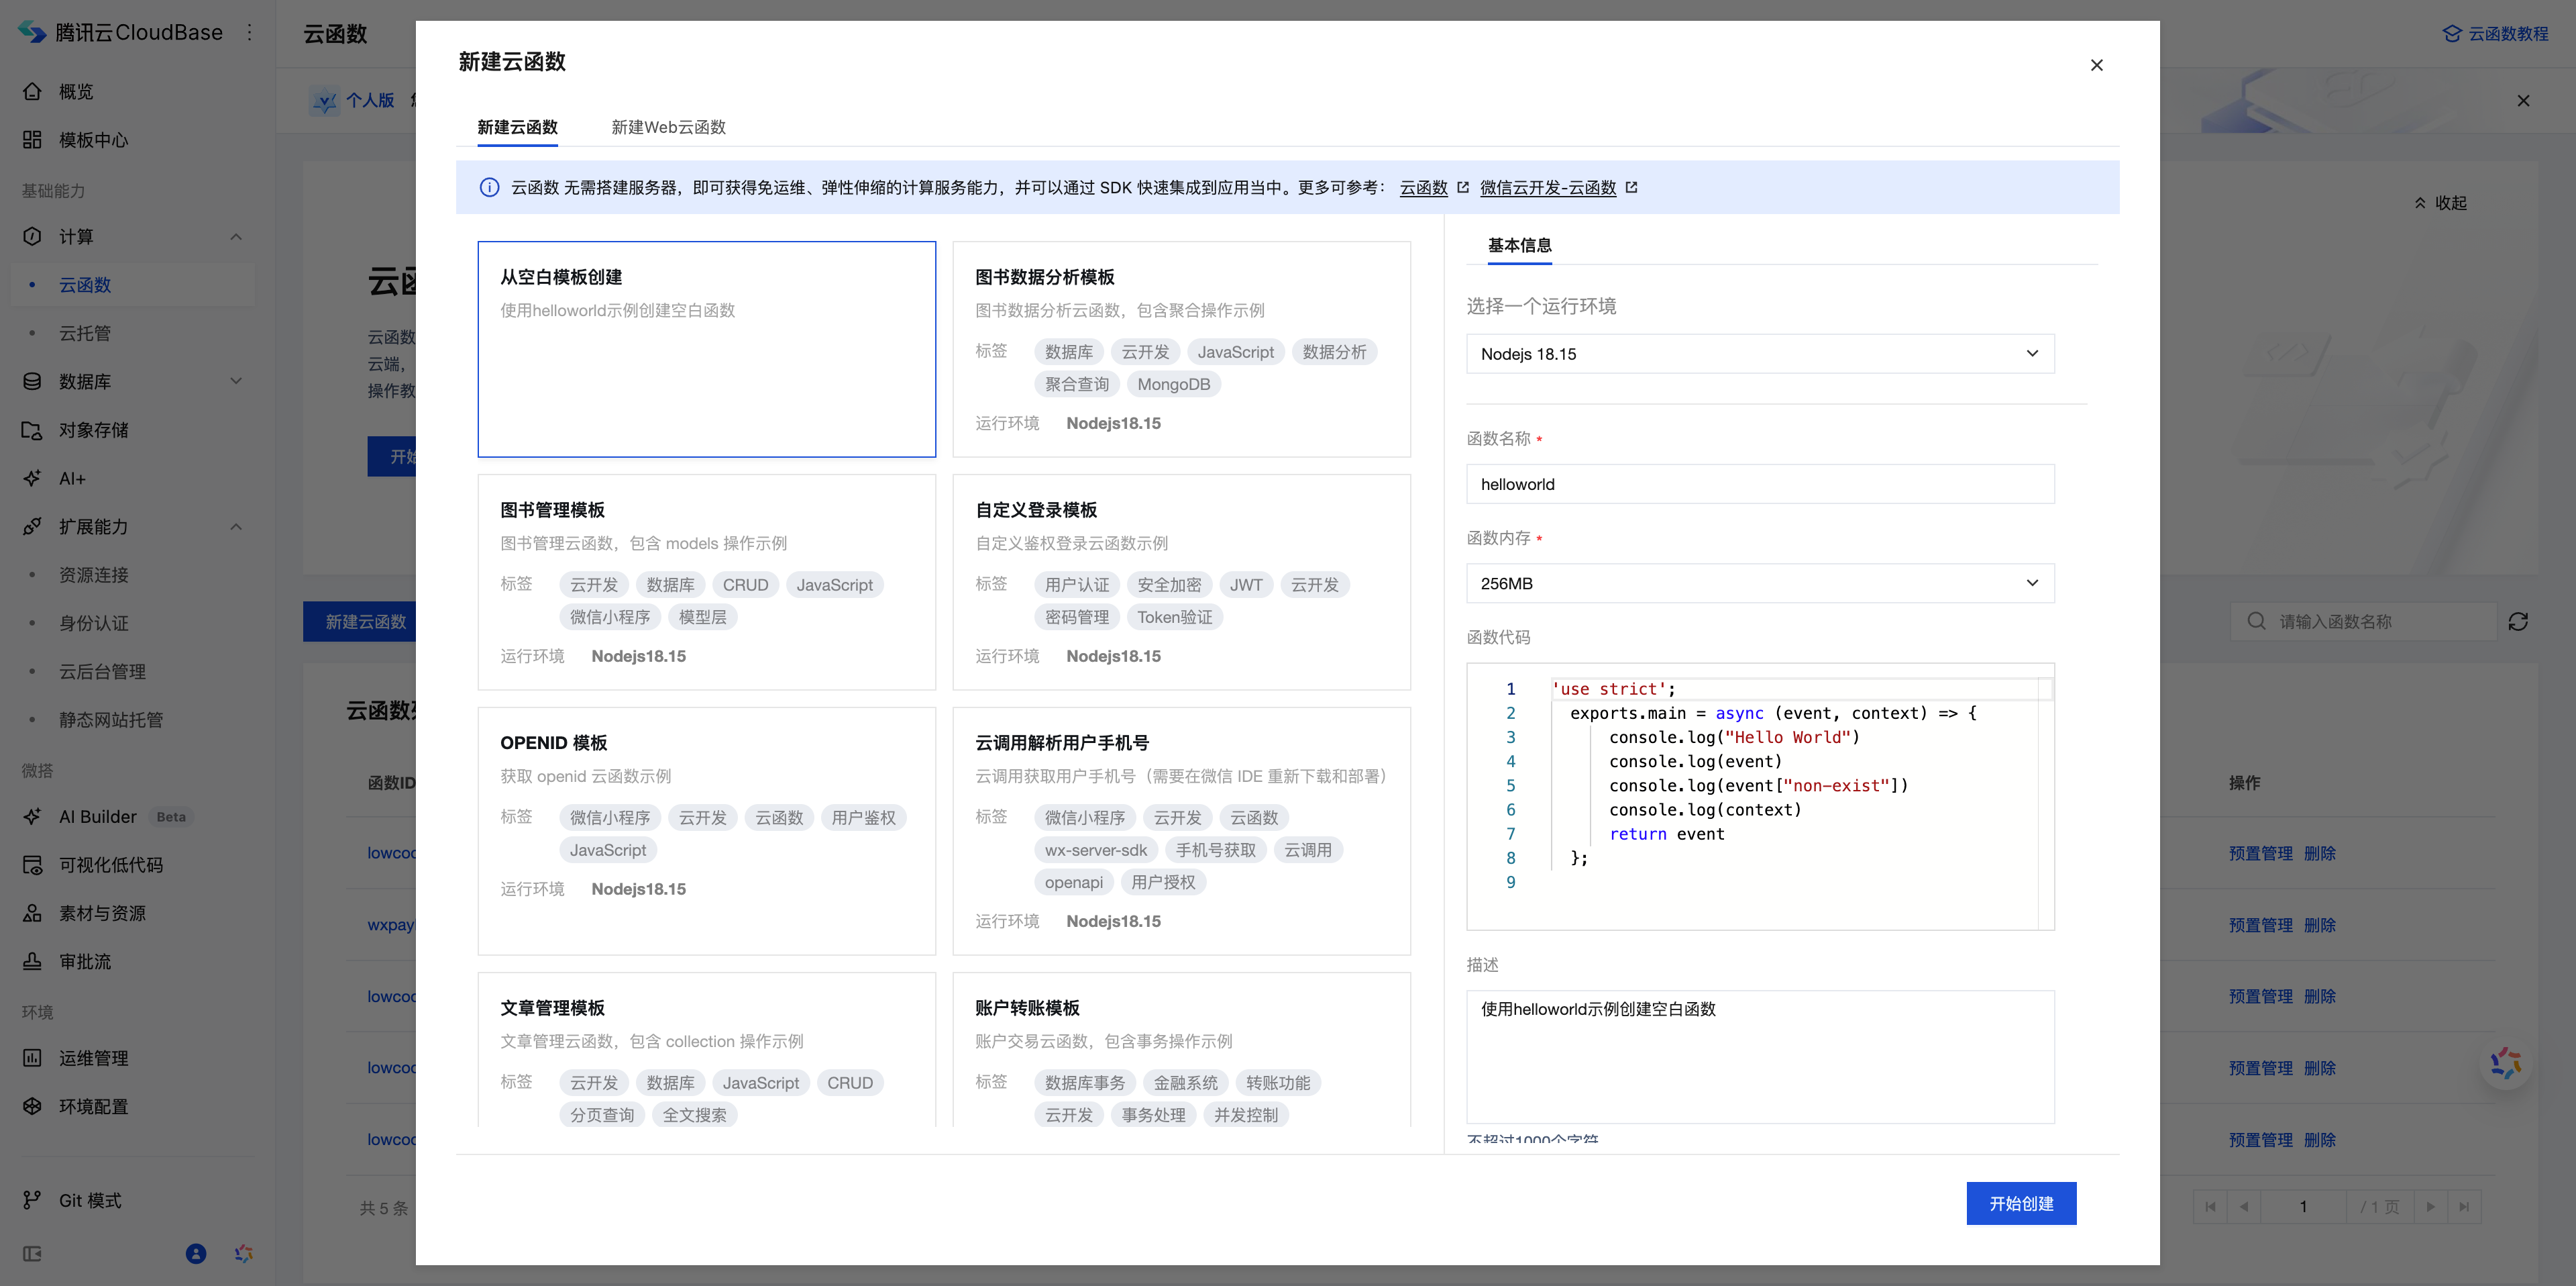Image resolution: width=2576 pixels, height=1286 pixels.
Task: Choose the 账户转账模板 card
Action: pos(1181,1049)
